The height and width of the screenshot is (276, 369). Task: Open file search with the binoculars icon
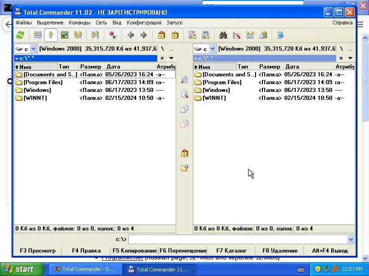pos(223,35)
